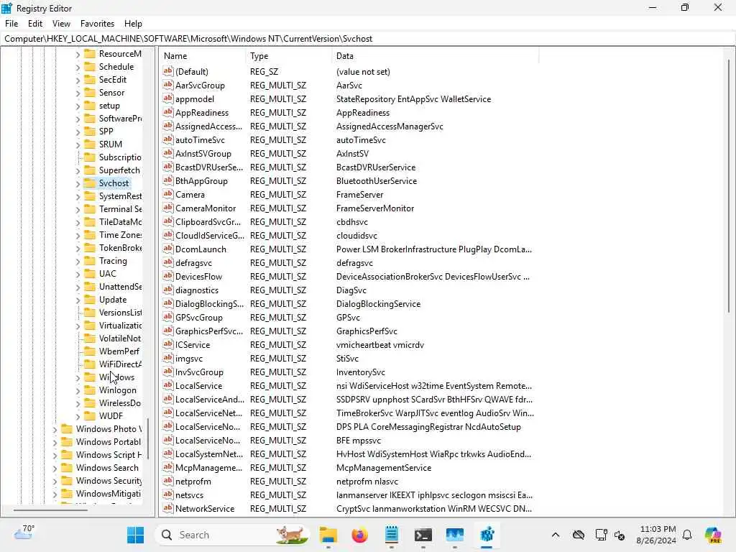Click the (Default) value string icon

coord(167,71)
